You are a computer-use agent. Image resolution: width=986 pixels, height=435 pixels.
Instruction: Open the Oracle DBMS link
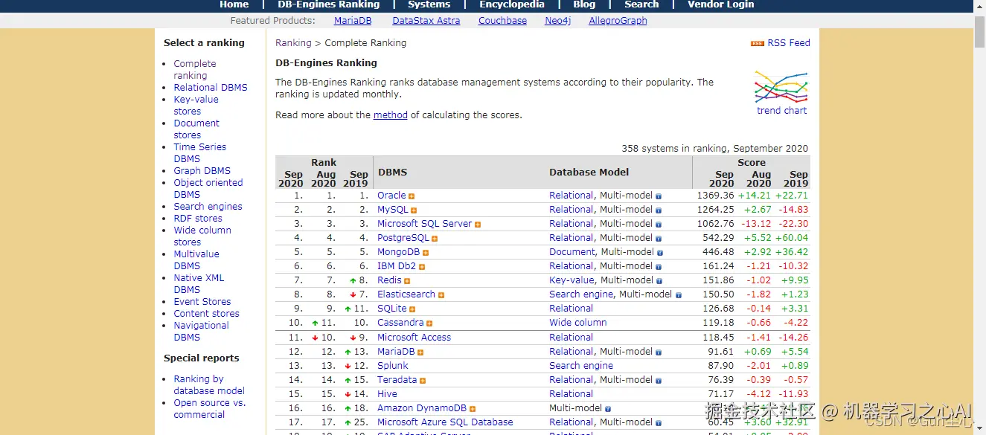[391, 196]
